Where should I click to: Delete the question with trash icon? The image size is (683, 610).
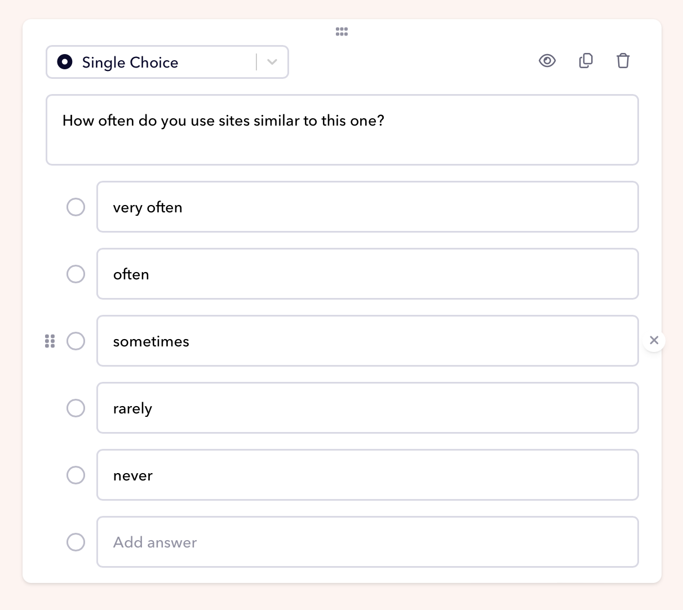point(623,61)
